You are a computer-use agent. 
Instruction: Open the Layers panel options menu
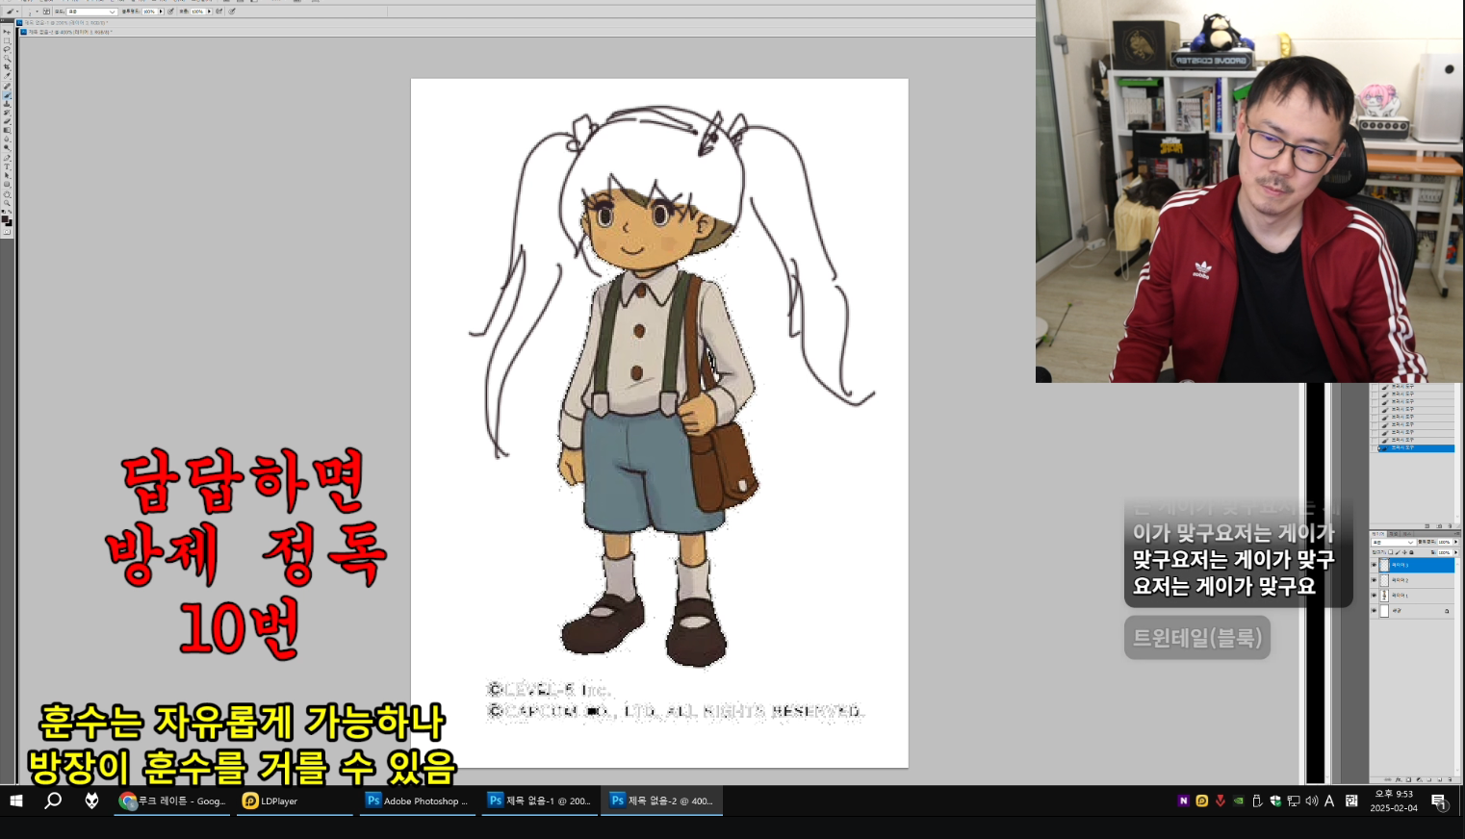(1457, 534)
